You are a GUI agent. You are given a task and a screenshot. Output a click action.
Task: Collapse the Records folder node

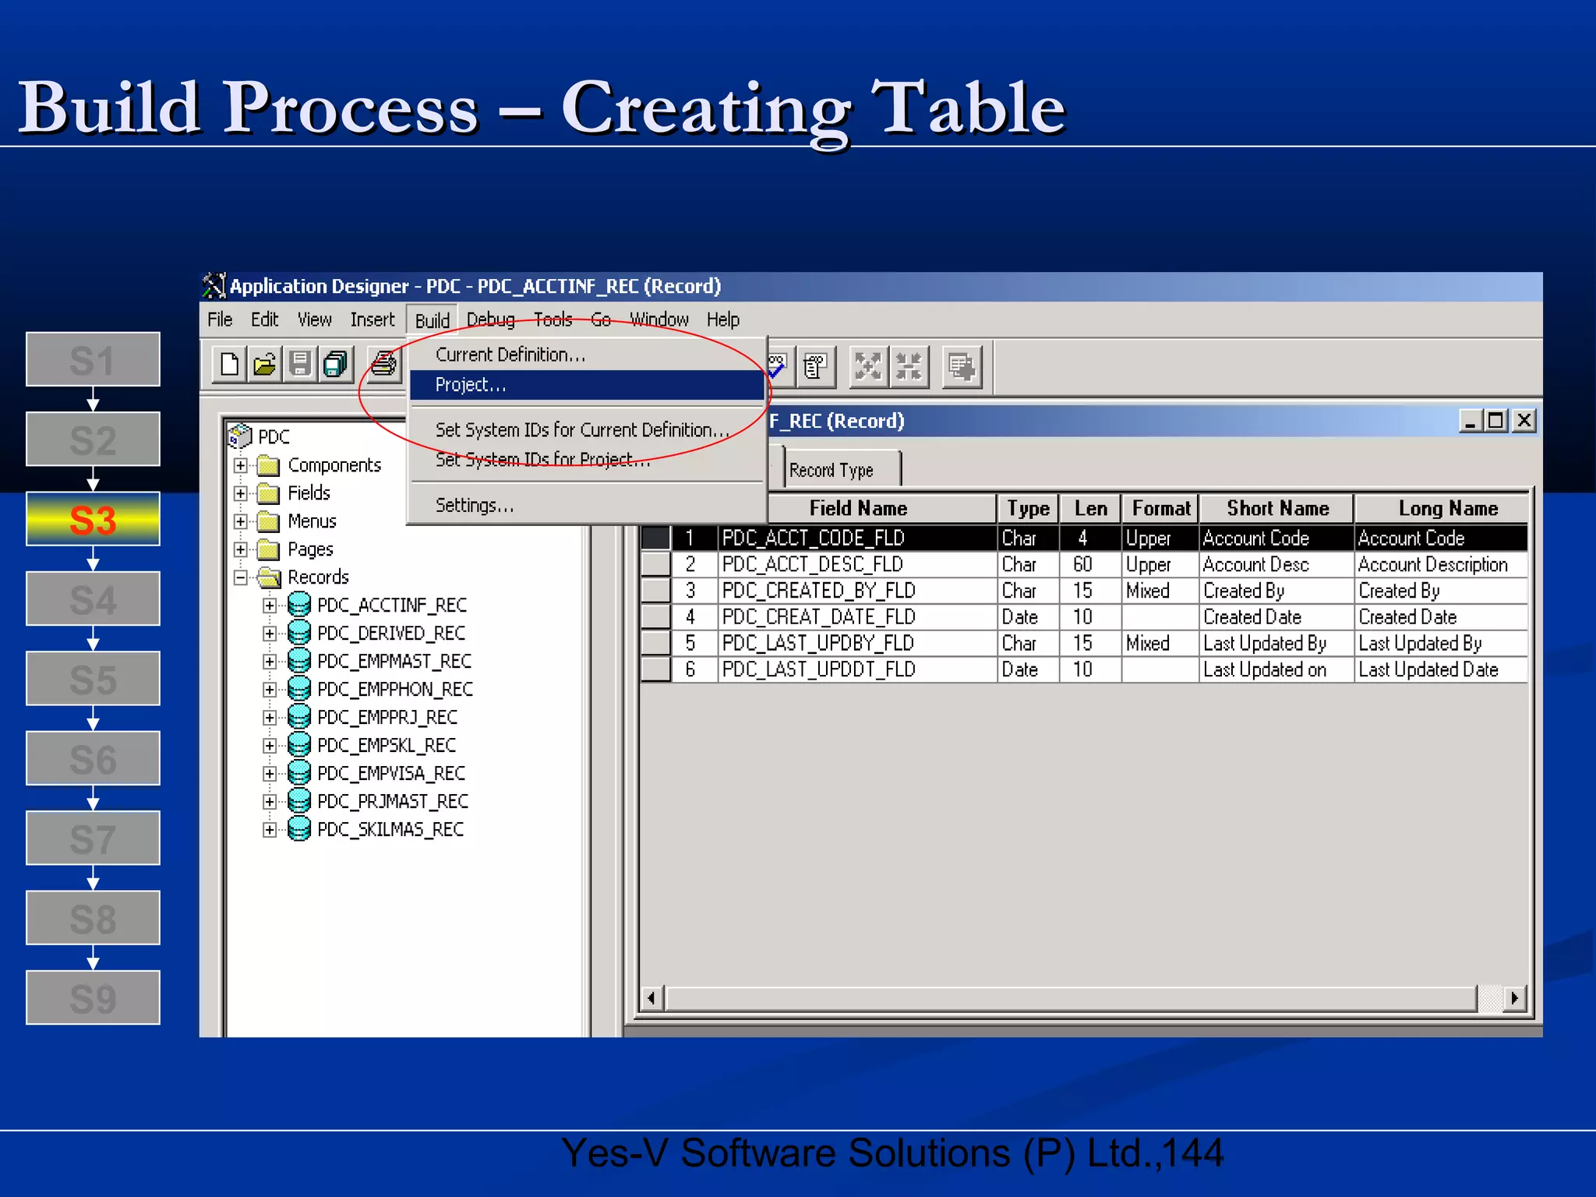tap(241, 577)
